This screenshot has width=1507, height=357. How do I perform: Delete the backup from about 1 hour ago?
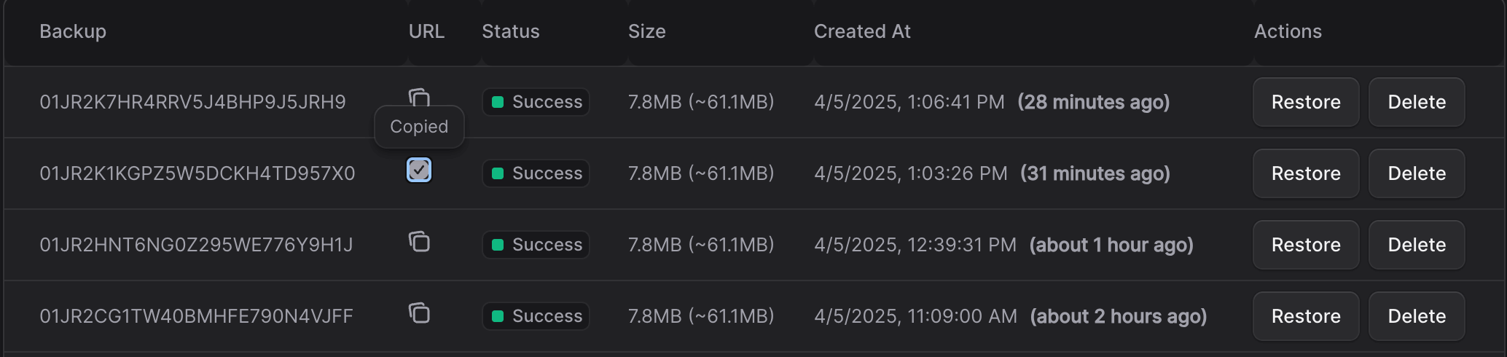click(1416, 245)
